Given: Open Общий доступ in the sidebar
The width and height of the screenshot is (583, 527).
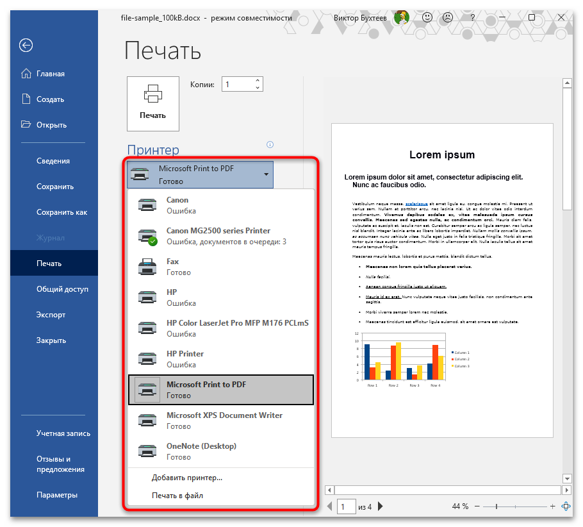Looking at the screenshot, I should 54,289.
